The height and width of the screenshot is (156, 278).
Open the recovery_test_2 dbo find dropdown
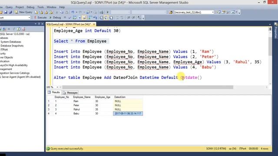(213, 12)
